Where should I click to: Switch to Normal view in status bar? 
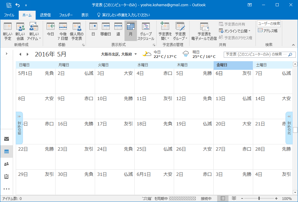point(223,198)
